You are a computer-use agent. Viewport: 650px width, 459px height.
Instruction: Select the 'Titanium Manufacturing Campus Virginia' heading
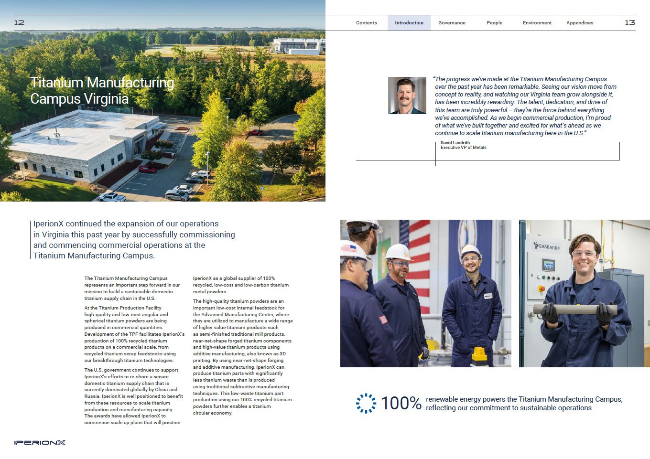102,91
